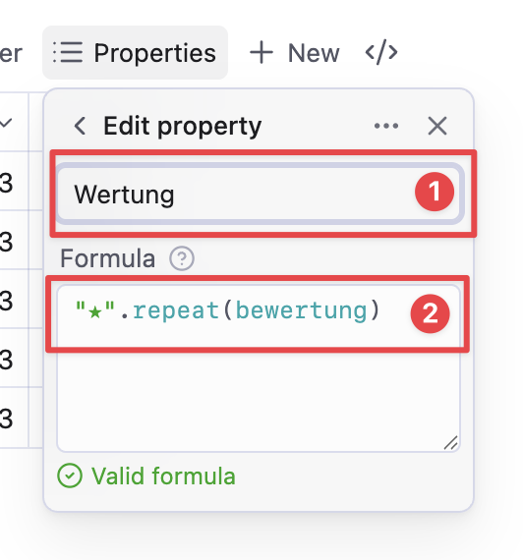Image resolution: width=523 pixels, height=560 pixels.
Task: Select the New menu text
Action: point(314,53)
